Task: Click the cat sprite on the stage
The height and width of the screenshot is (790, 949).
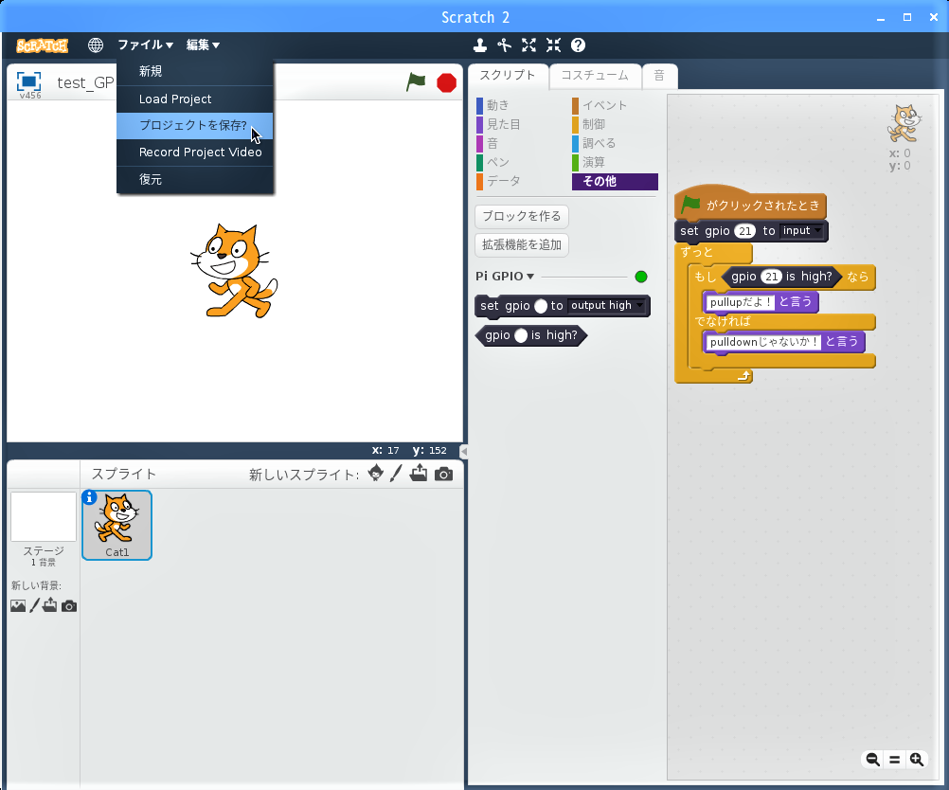Action: point(234,271)
